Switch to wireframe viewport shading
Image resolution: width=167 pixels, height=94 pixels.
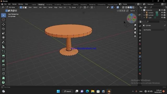126,8
